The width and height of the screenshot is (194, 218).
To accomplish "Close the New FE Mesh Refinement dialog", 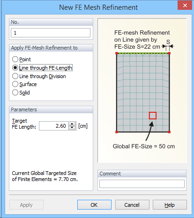I will click(185, 5).
